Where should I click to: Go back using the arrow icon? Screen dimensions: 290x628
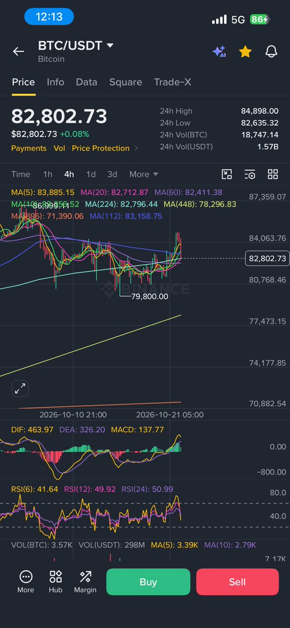[x=18, y=51]
